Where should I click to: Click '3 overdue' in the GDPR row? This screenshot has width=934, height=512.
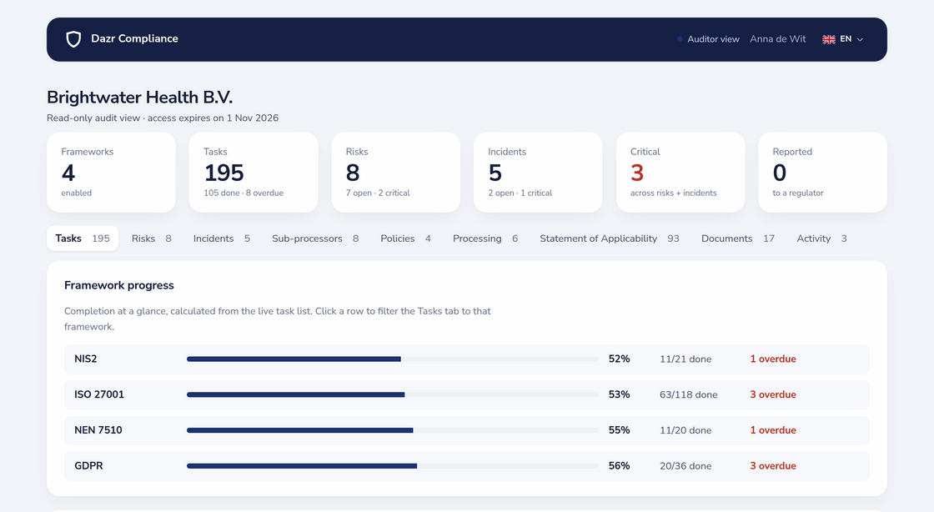click(x=773, y=466)
